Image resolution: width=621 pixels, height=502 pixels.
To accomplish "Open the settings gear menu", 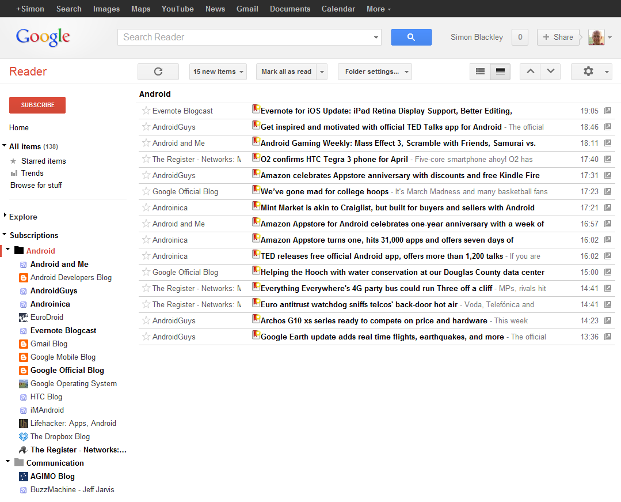I will click(592, 72).
